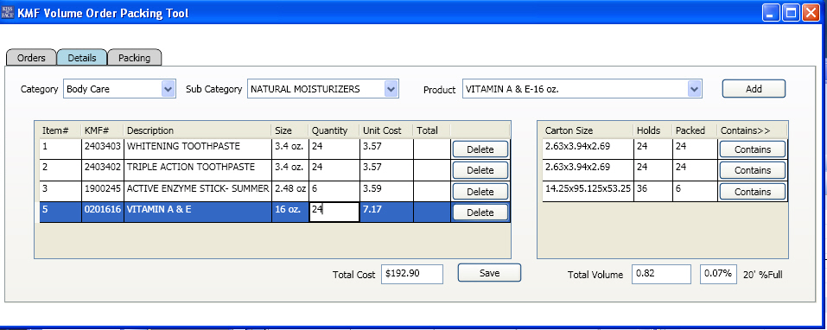827x330 pixels.
Task: Click the Contains>> column header
Action: (x=752, y=130)
